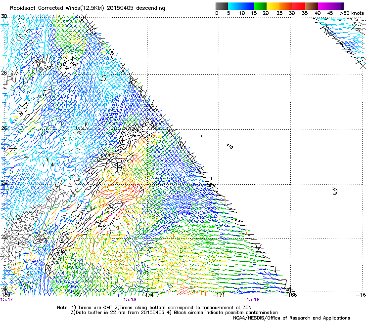This screenshot has width=366, height=321.
Task: Click the purple time label '15:18'
Action: 130,300
